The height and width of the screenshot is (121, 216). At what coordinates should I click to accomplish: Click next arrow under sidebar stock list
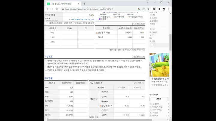point(154,45)
